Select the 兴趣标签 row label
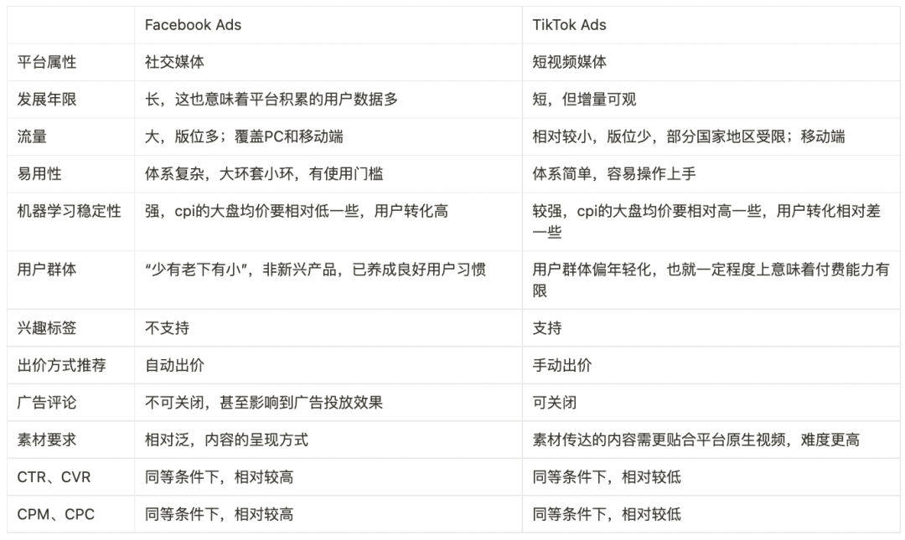The height and width of the screenshot is (540, 905). pyautogui.click(x=47, y=328)
